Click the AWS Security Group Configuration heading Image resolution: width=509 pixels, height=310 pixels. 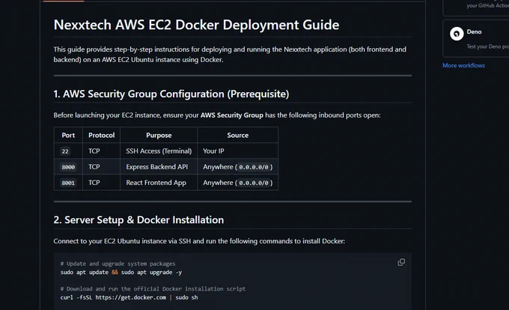pos(171,94)
